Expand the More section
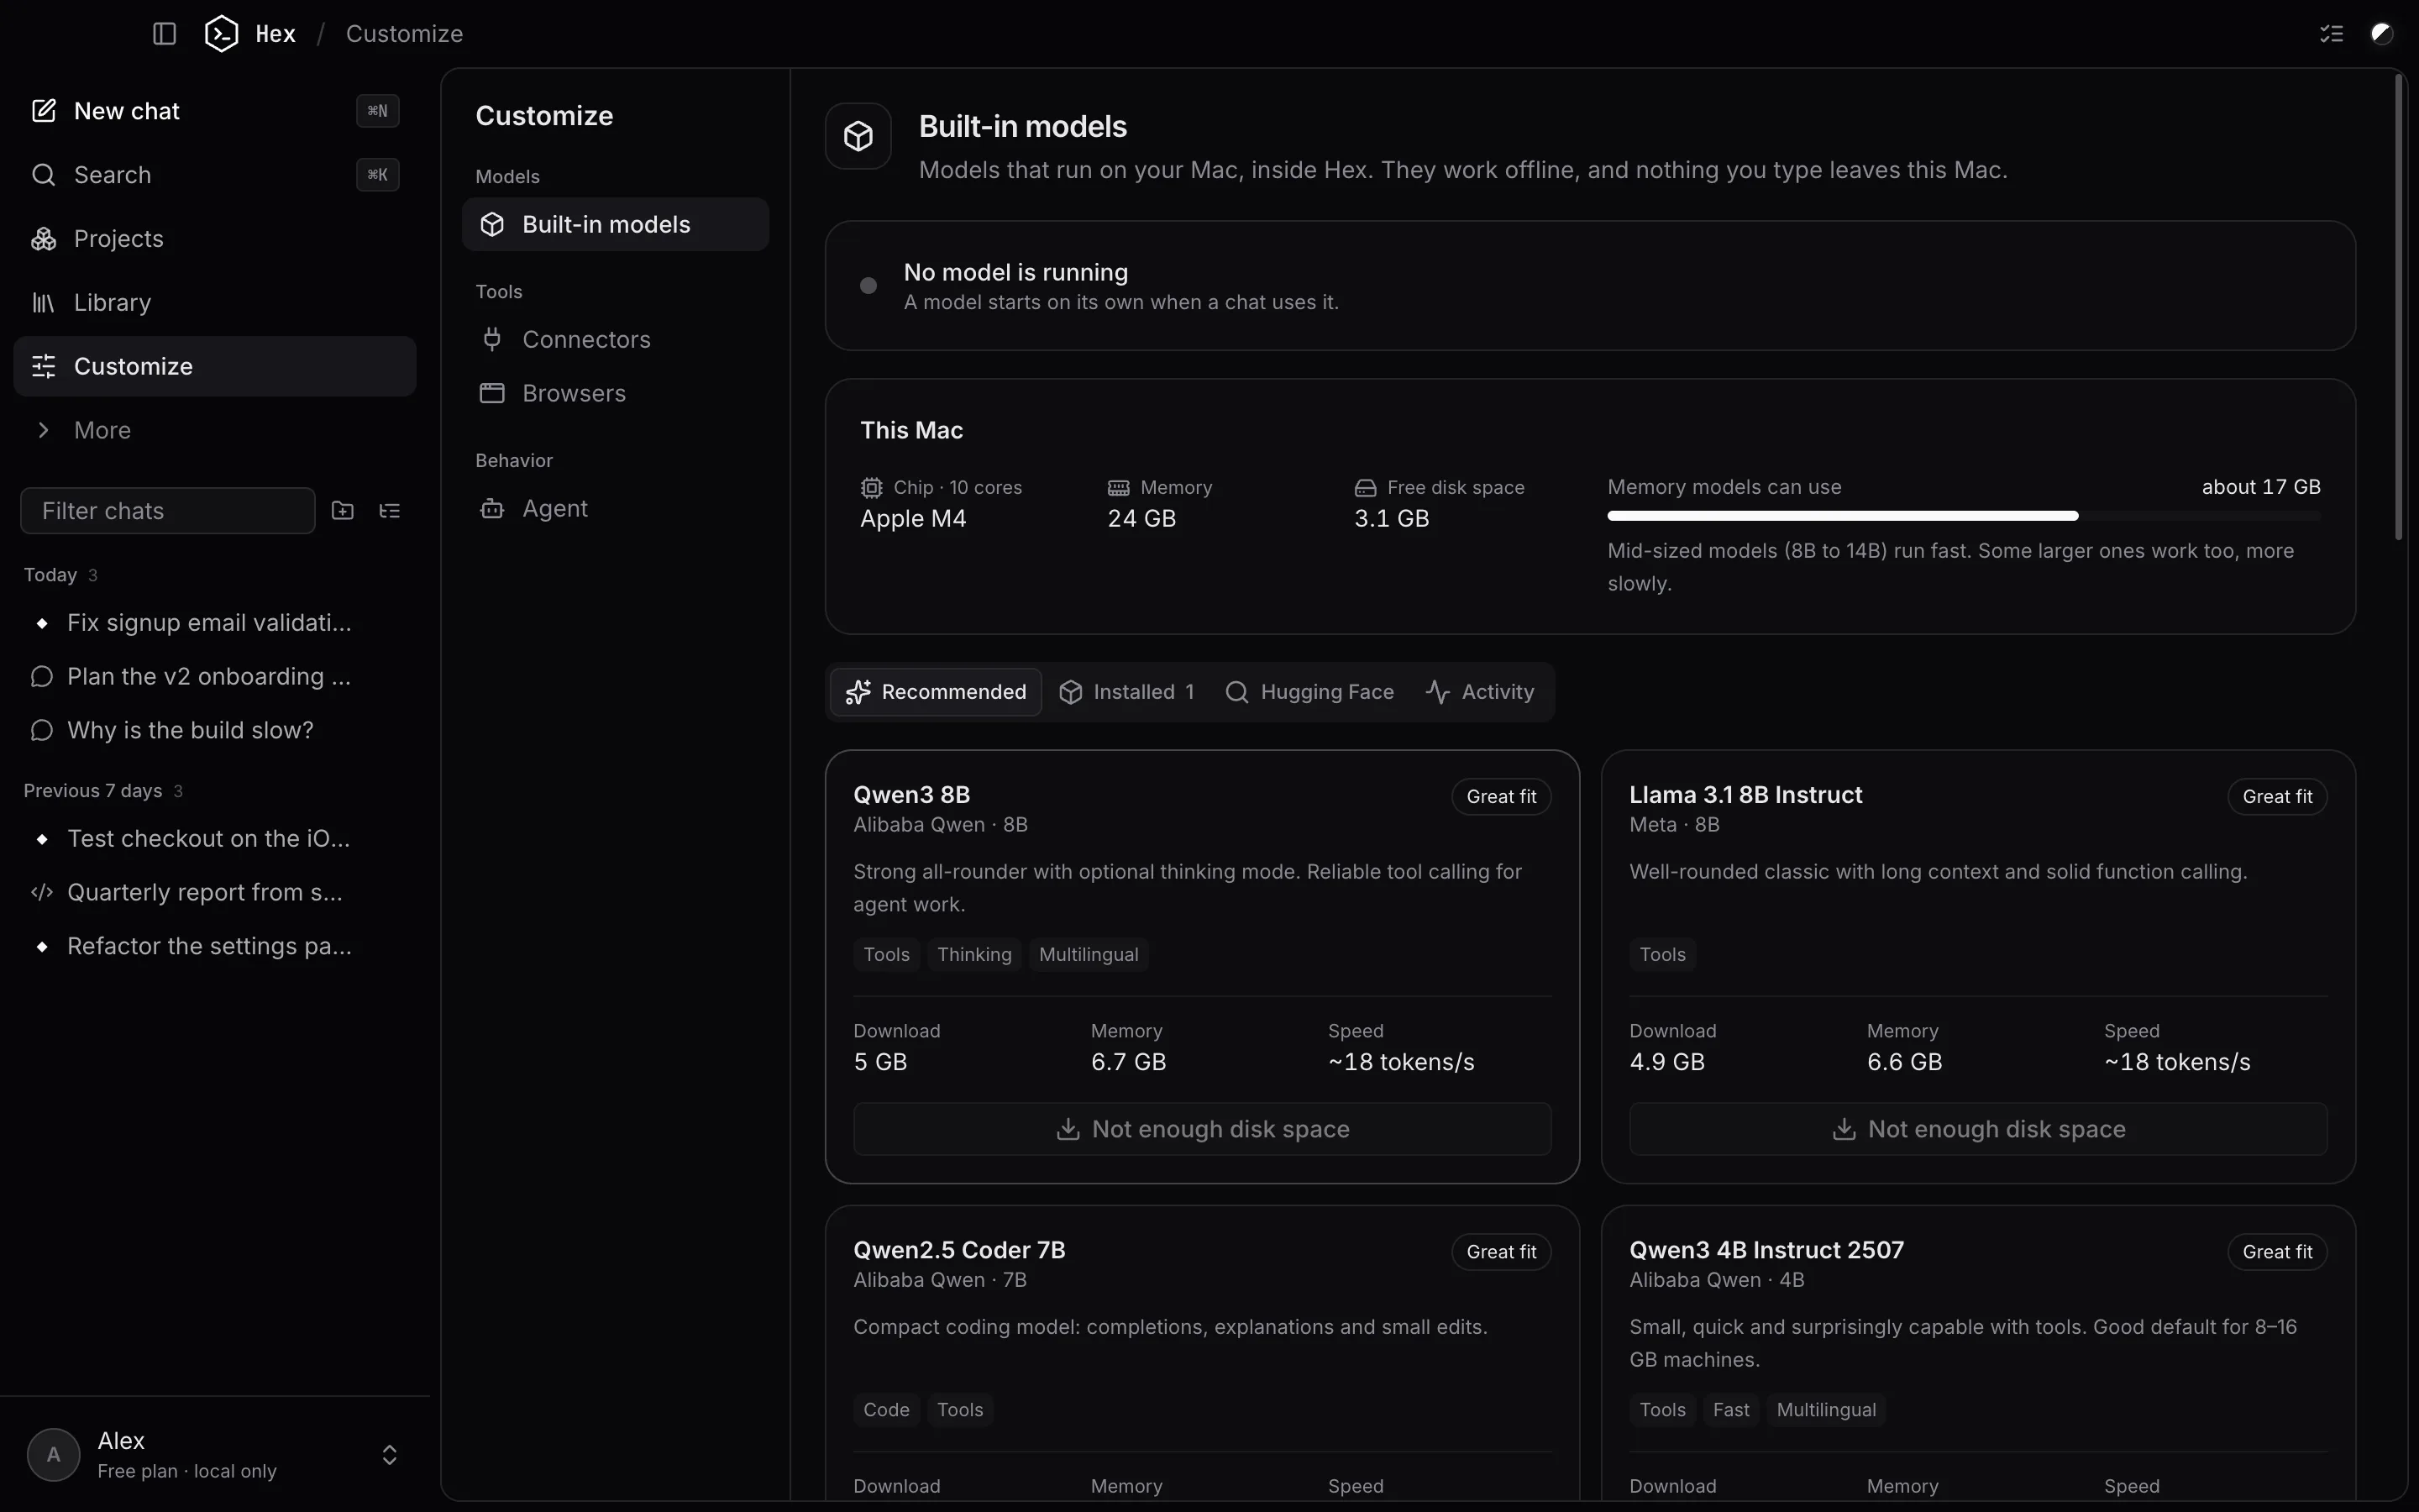Image resolution: width=2419 pixels, height=1512 pixels. pos(215,431)
